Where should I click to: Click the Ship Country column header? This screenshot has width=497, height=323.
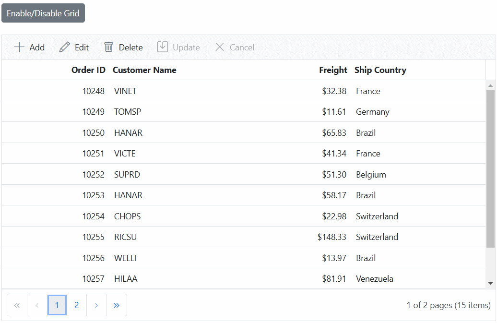(x=380, y=70)
